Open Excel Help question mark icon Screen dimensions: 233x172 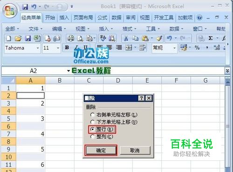point(199,18)
